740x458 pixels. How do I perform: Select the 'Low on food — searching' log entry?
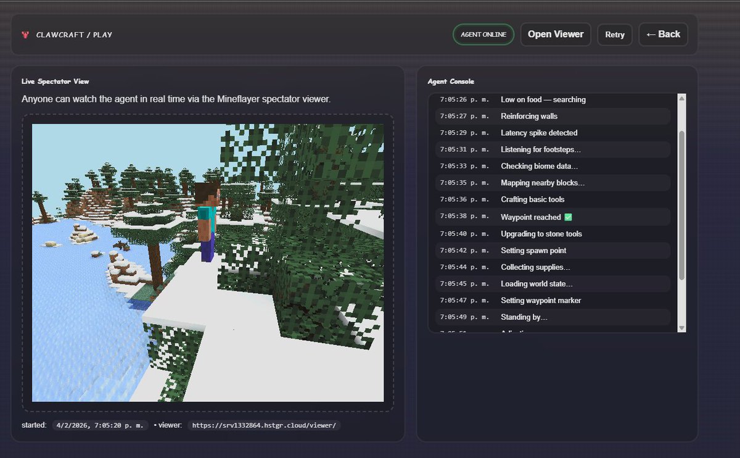[553, 100]
